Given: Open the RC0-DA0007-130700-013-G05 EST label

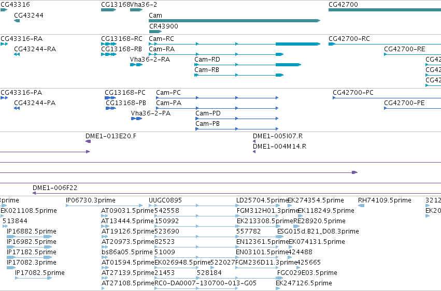Looking at the screenshot, I should [x=206, y=283].
